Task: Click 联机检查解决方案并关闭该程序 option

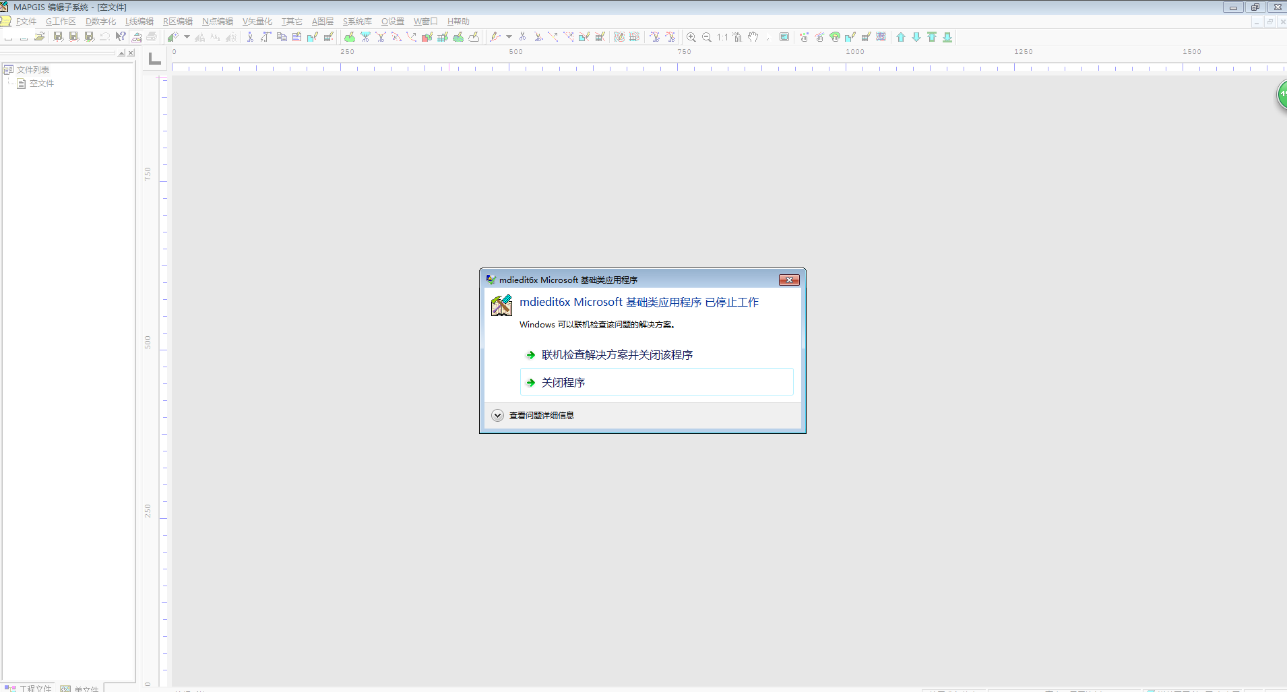Action: click(x=657, y=354)
